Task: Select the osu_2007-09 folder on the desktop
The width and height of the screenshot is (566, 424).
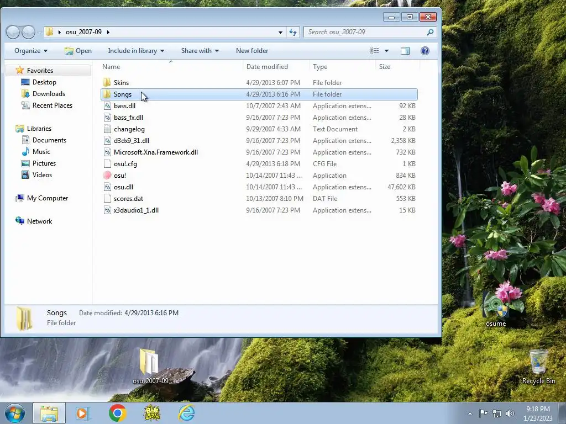Action: coord(150,366)
